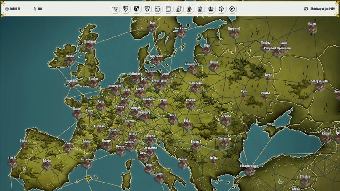Screen dimensions: 340x191
Task: Select the Tolosa town marker
Action: (x=86, y=146)
